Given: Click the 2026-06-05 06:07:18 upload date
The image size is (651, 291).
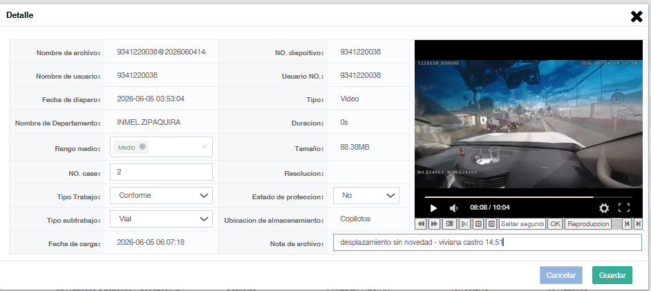Looking at the screenshot, I should click(x=151, y=242).
